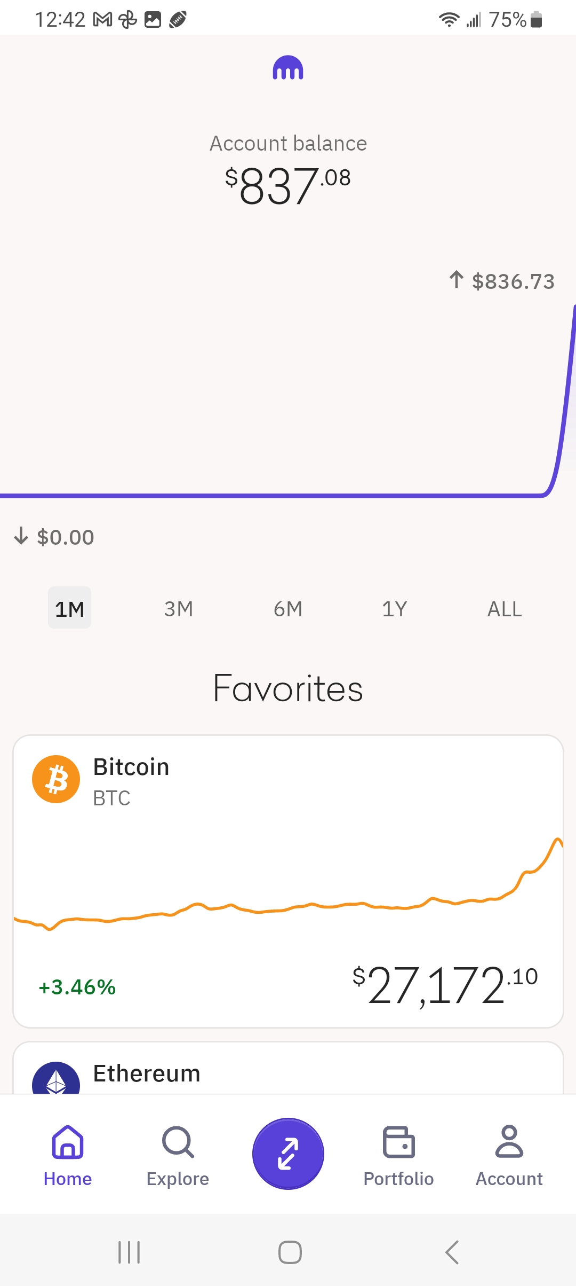576x1286 pixels.
Task: Switch chart range to 3M
Action: pos(179,609)
